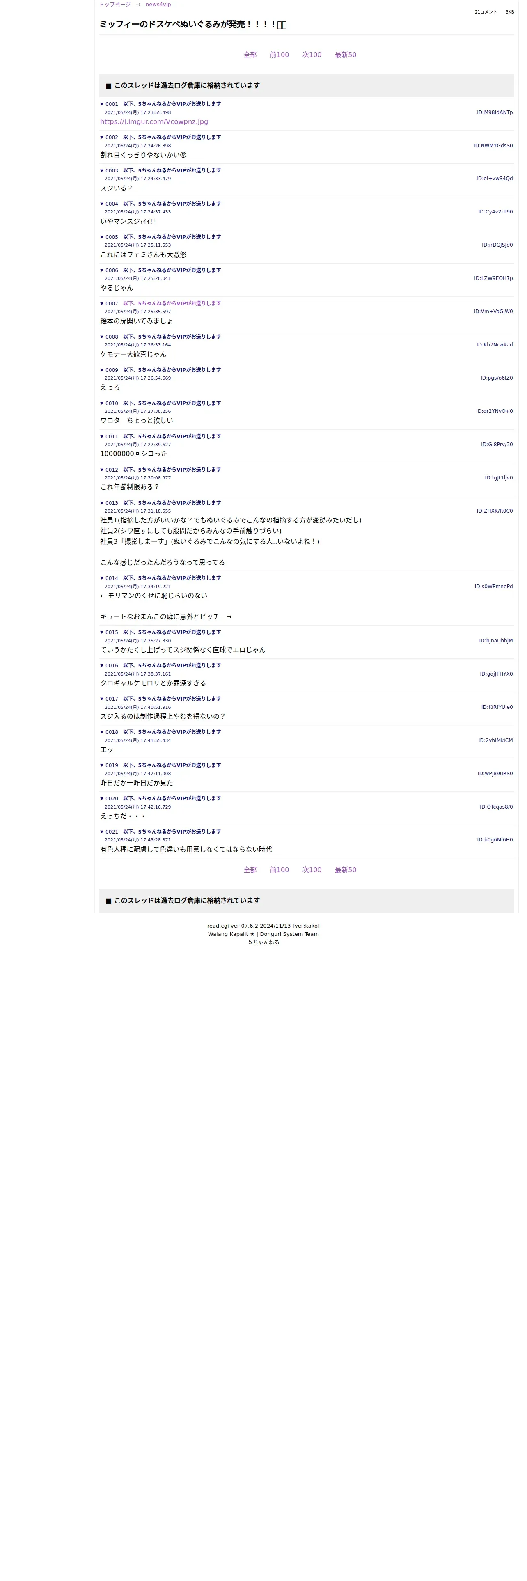The width and height of the screenshot is (527, 1581).
Task: Select poster ID:2yhIMkiCM
Action: click(495, 740)
